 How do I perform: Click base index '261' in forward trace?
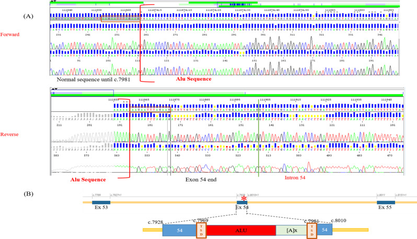pyautogui.click(x=146, y=35)
